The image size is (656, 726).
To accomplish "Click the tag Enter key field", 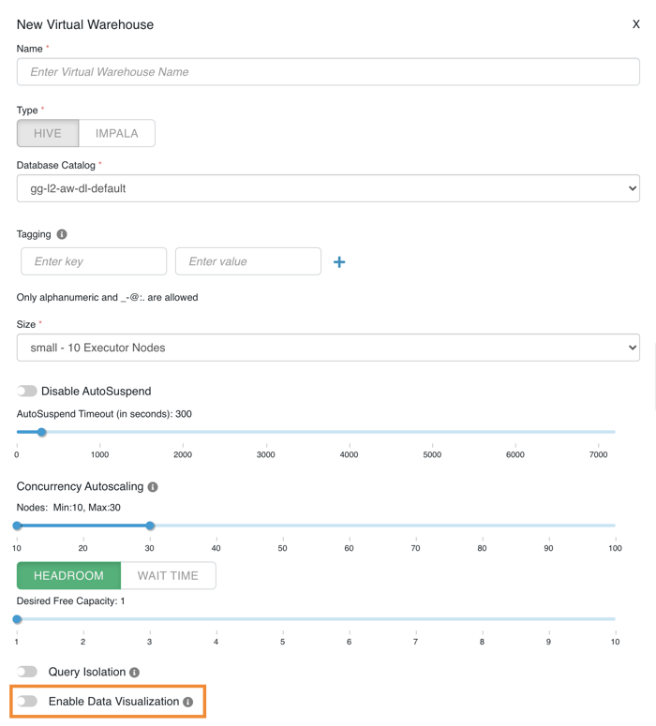I will point(94,261).
